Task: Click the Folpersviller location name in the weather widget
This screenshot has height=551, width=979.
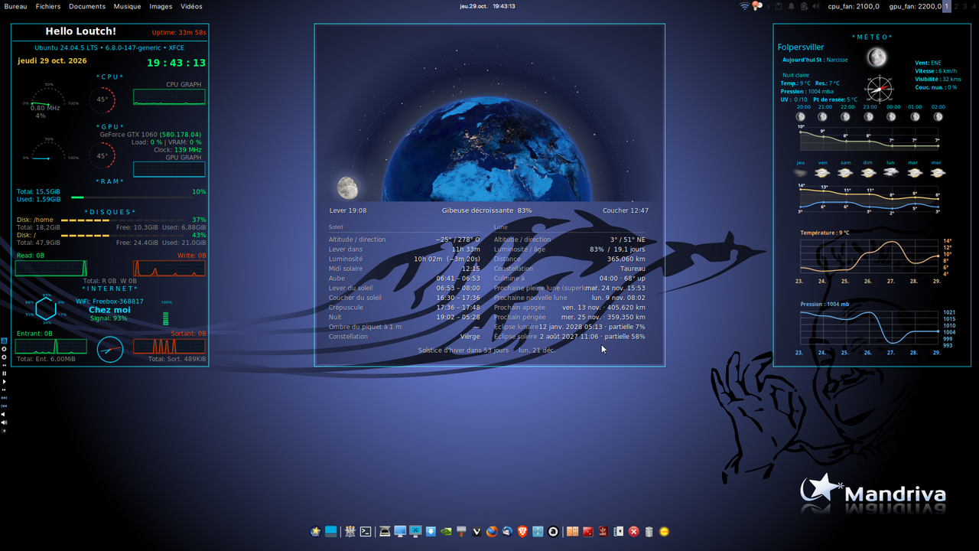Action: coord(801,47)
